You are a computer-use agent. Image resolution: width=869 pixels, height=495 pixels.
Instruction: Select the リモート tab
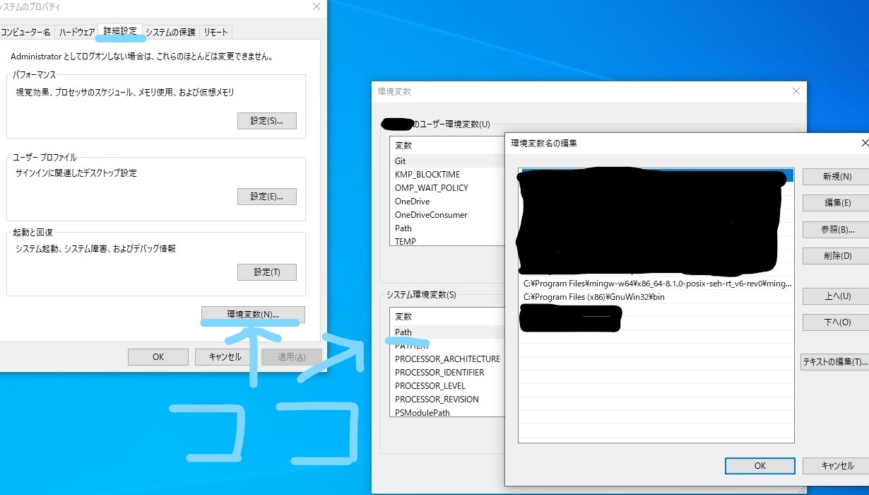(215, 32)
